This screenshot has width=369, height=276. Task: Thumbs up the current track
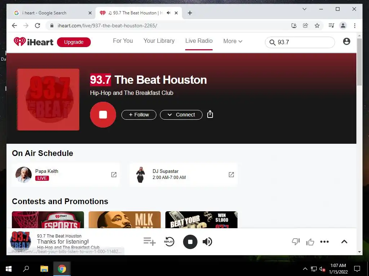click(310, 241)
